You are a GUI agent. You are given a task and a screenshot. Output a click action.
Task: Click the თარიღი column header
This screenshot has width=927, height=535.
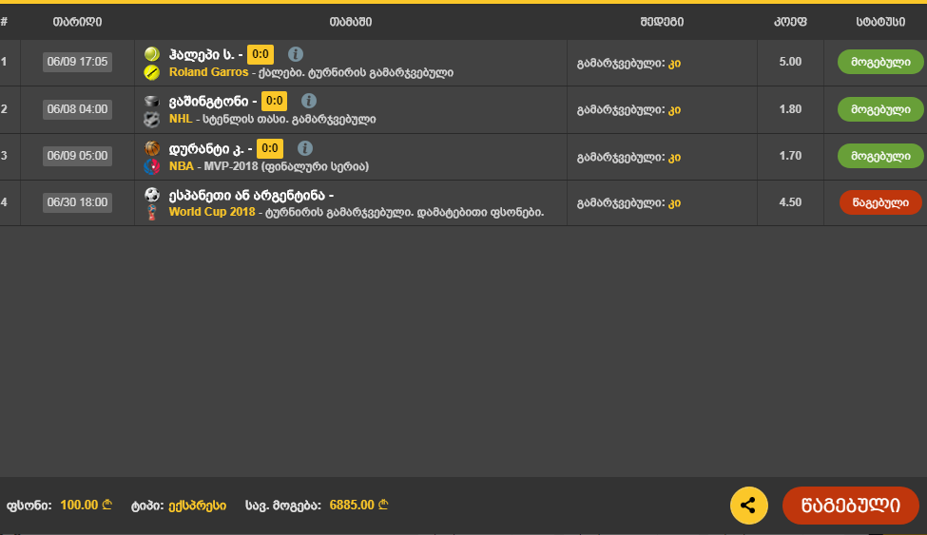point(77,22)
